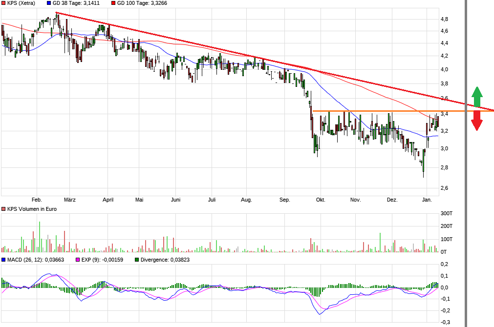Click the Feb. axis label
Screen dimensions: 494x327
37,200
